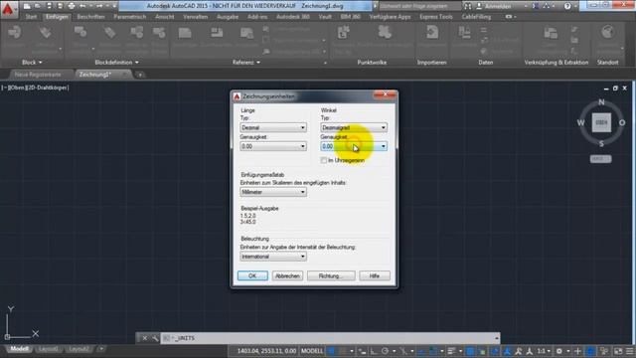The width and height of the screenshot is (636, 358).
Task: Click the Data Link icon in Verknüpfung & Extraktion
Action: [x=551, y=33]
